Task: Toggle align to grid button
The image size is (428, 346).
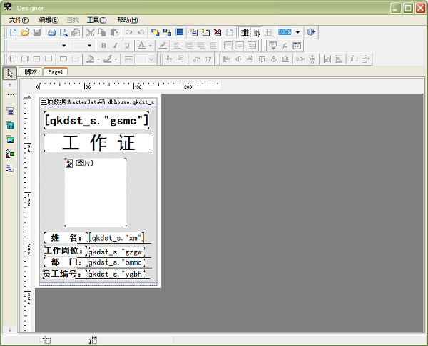Action: pyautogui.click(x=256, y=32)
